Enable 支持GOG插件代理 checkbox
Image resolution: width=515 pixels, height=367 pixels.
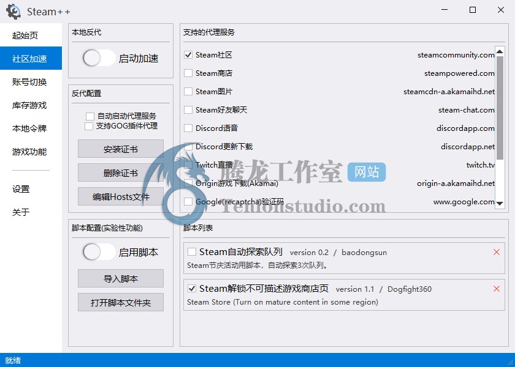[x=89, y=126]
